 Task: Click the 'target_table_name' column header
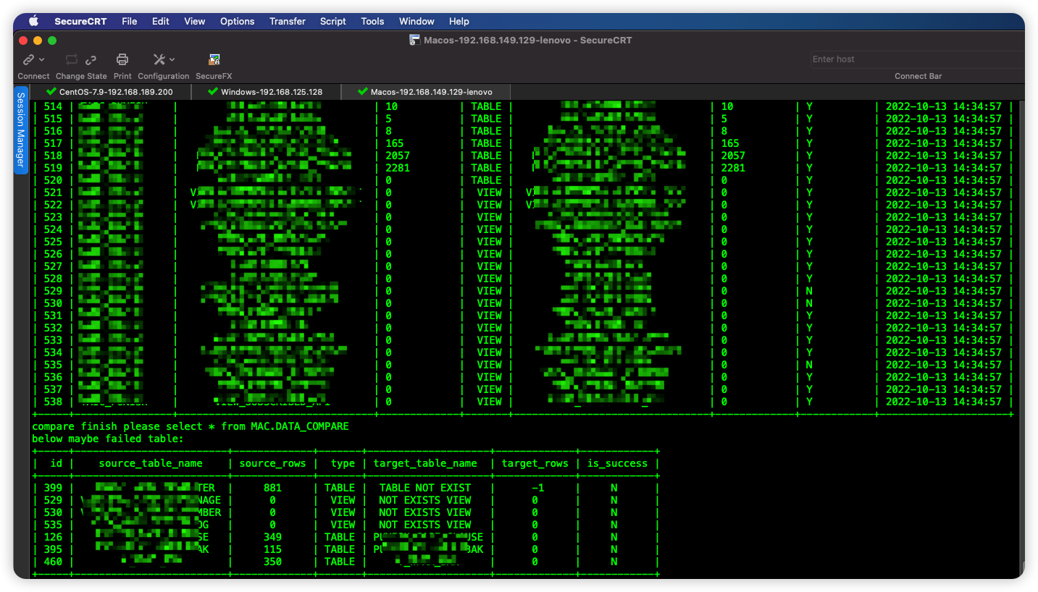(x=425, y=463)
